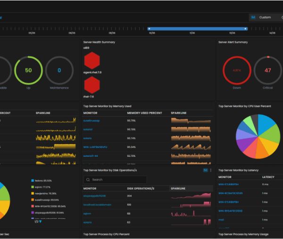This screenshot has width=283, height=239.
Task: Sort by Disk Operations/s column header
Action: (x=141, y=188)
